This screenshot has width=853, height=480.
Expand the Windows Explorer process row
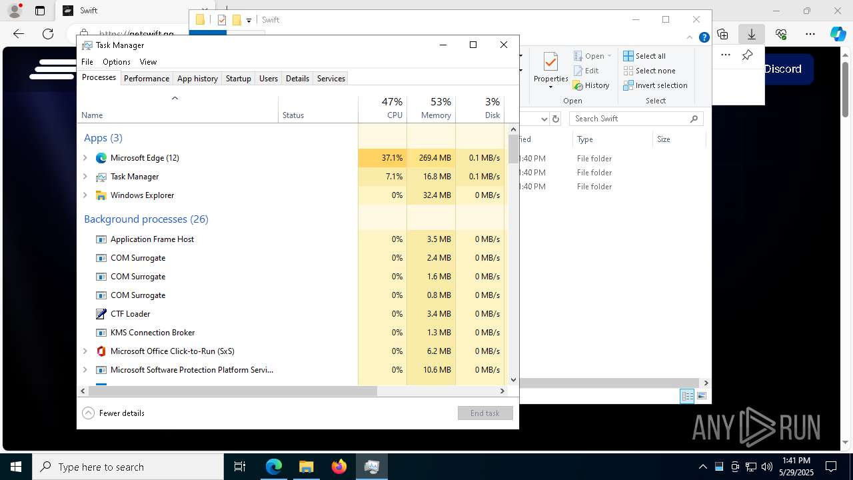pyautogui.click(x=85, y=195)
